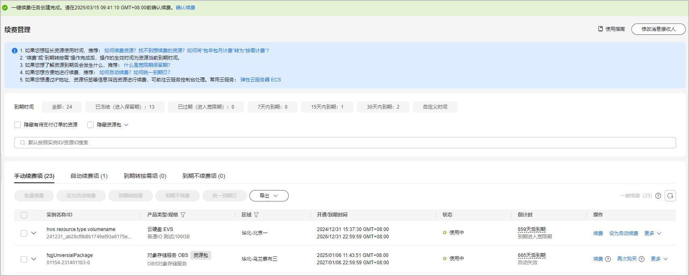This screenshot has width=689, height=276.
Task: Click the refresh icon beside one-click renewal
Action: point(670,196)
